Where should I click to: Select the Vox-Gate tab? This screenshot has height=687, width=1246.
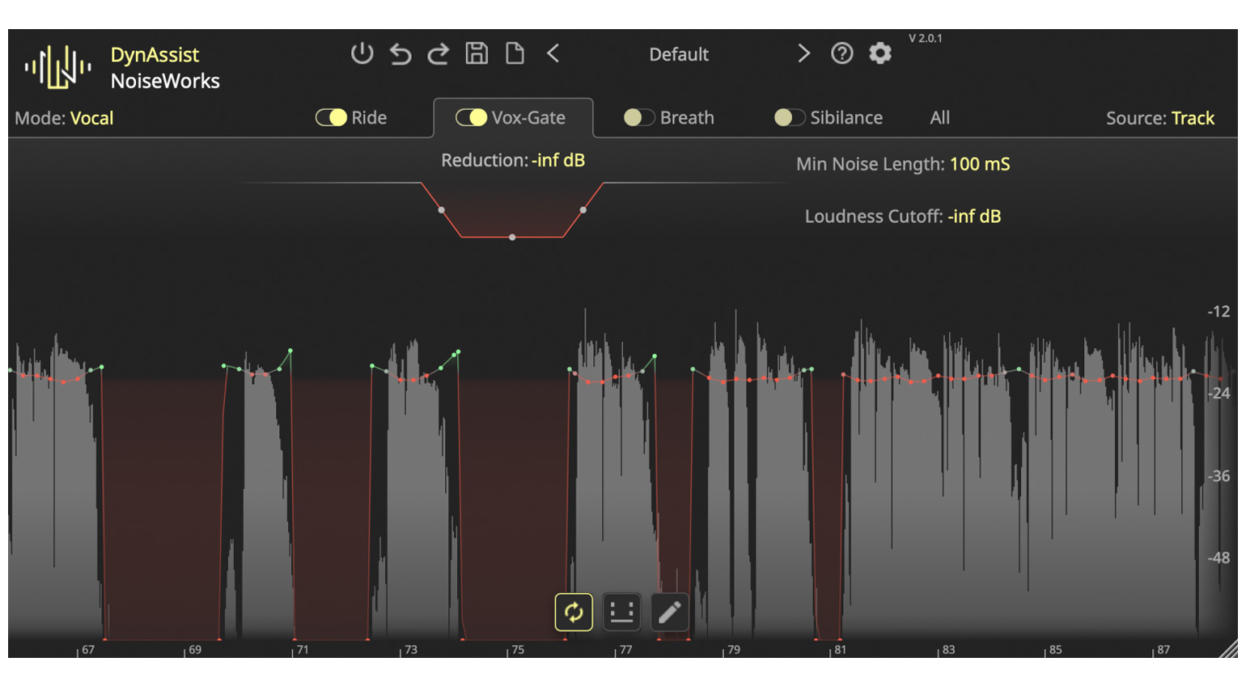528,118
